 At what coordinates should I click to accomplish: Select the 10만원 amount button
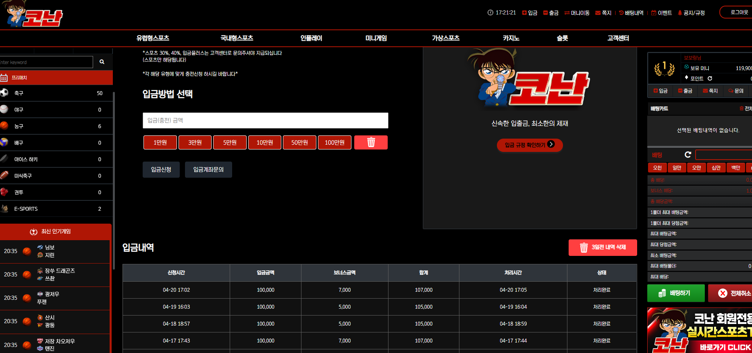pos(264,142)
